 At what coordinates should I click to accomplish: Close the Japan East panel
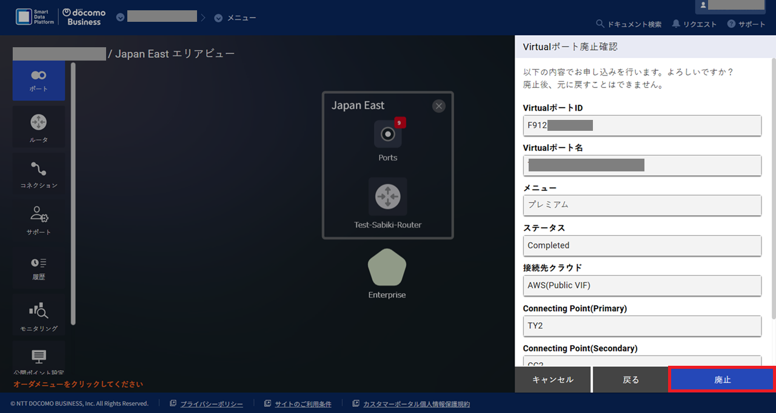438,105
